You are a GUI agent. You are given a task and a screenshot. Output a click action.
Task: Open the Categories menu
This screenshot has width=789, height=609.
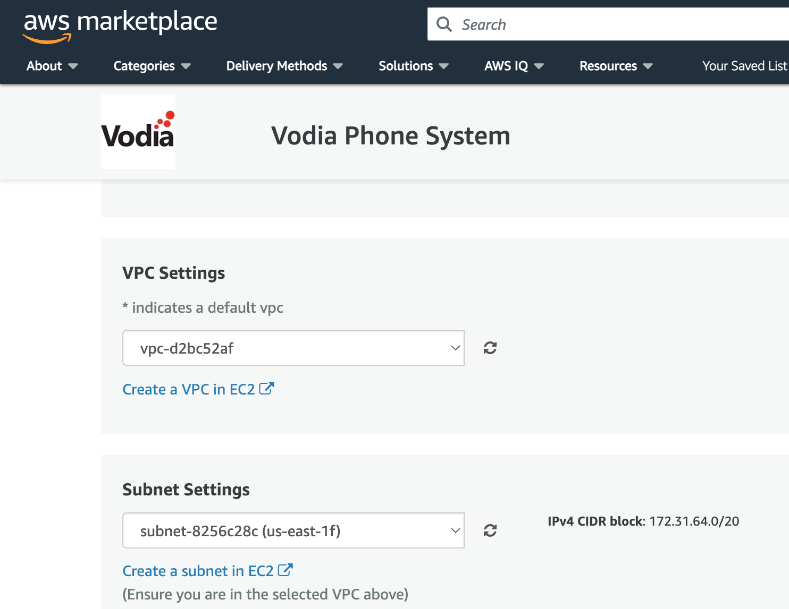tap(152, 66)
